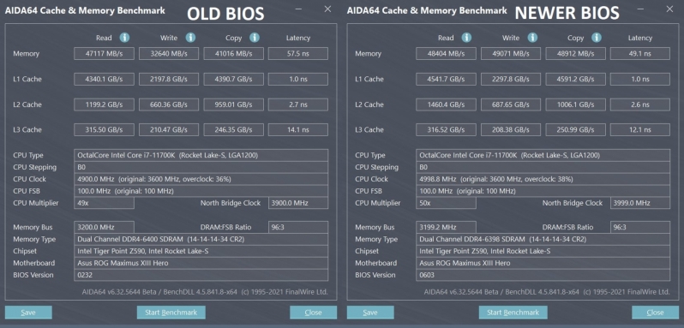Viewport: 684px width, 328px height.
Task: Click L3 Cache copy value 250.99 GB/s
Action: coord(575,130)
